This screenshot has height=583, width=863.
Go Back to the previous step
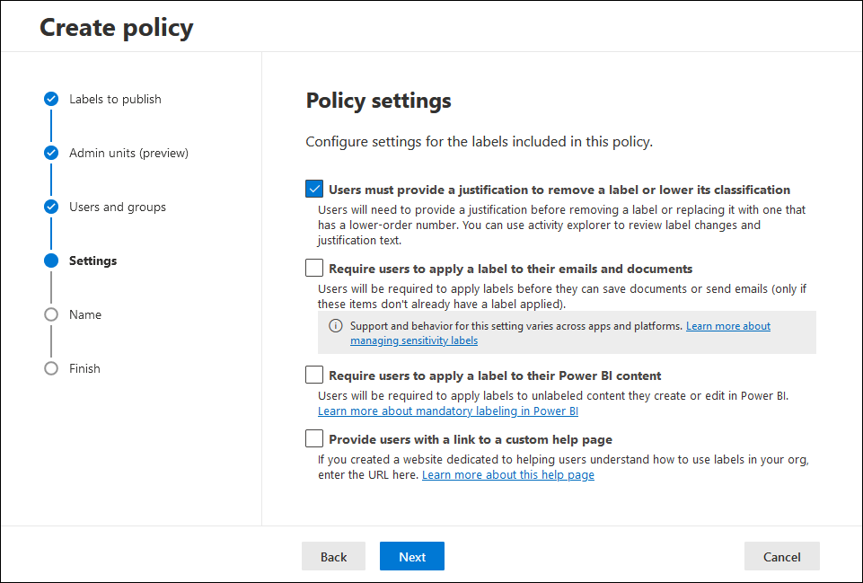click(x=333, y=557)
